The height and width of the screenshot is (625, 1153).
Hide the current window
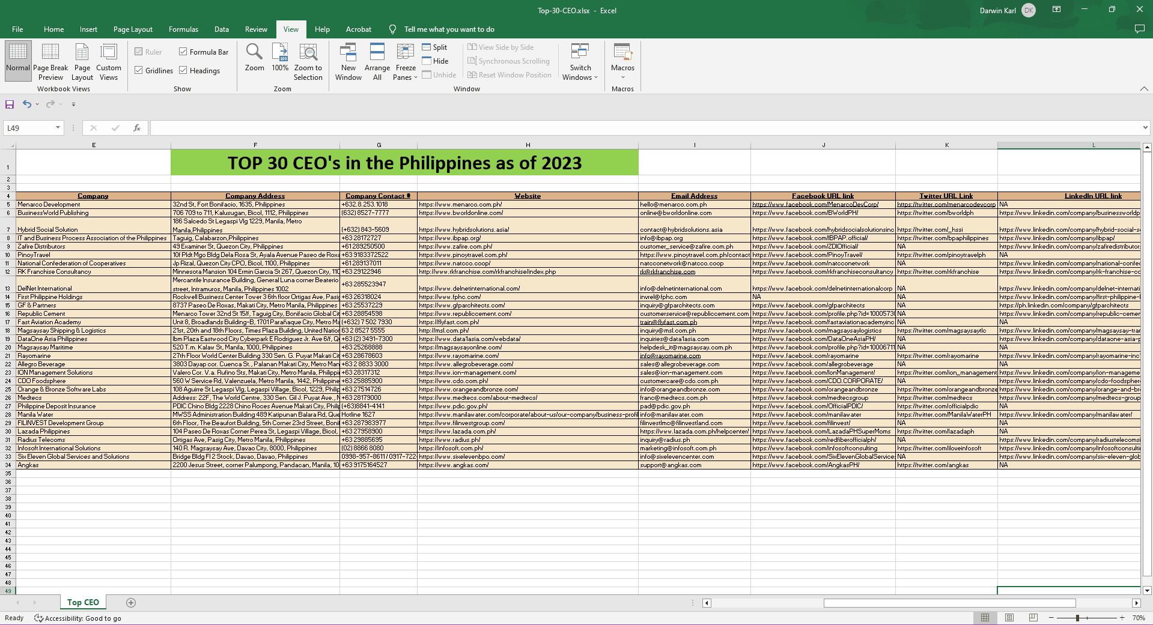436,61
